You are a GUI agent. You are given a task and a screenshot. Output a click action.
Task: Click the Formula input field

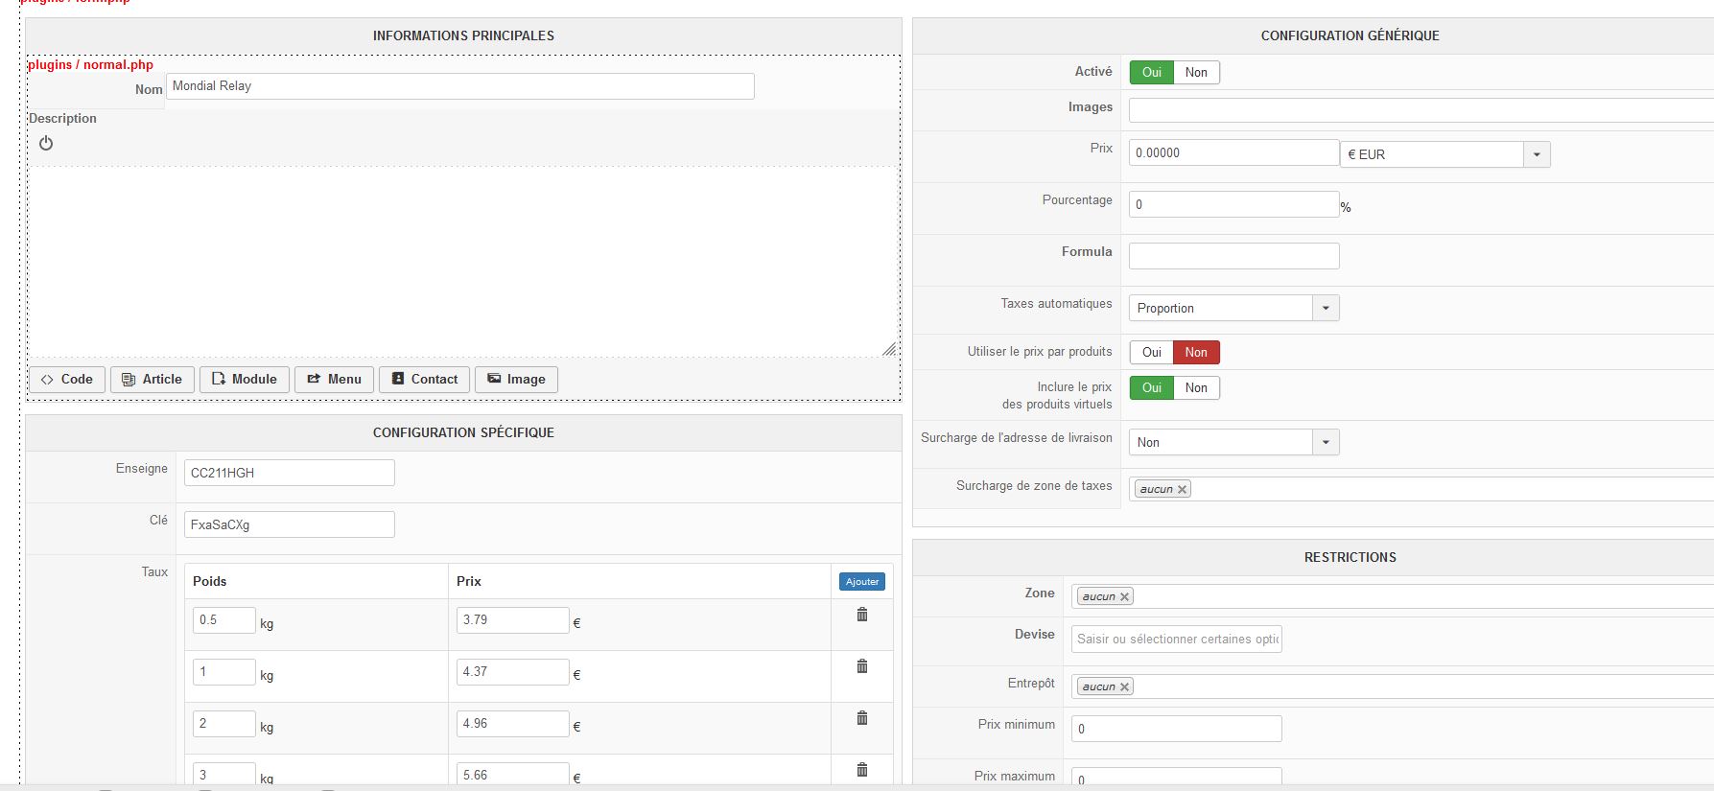pyautogui.click(x=1233, y=256)
